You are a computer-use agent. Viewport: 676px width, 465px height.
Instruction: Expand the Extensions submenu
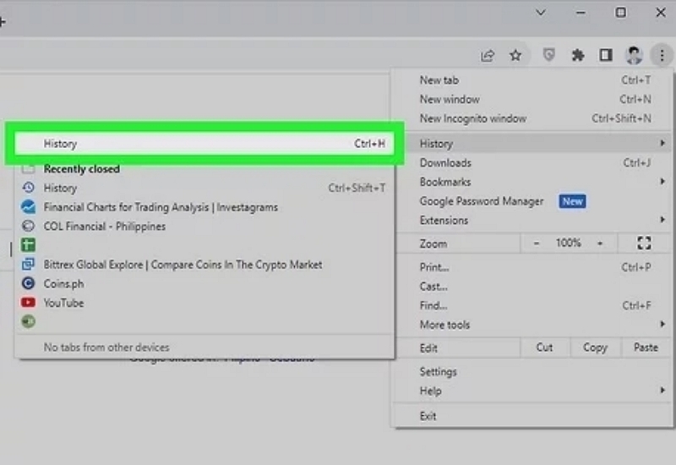[533, 220]
